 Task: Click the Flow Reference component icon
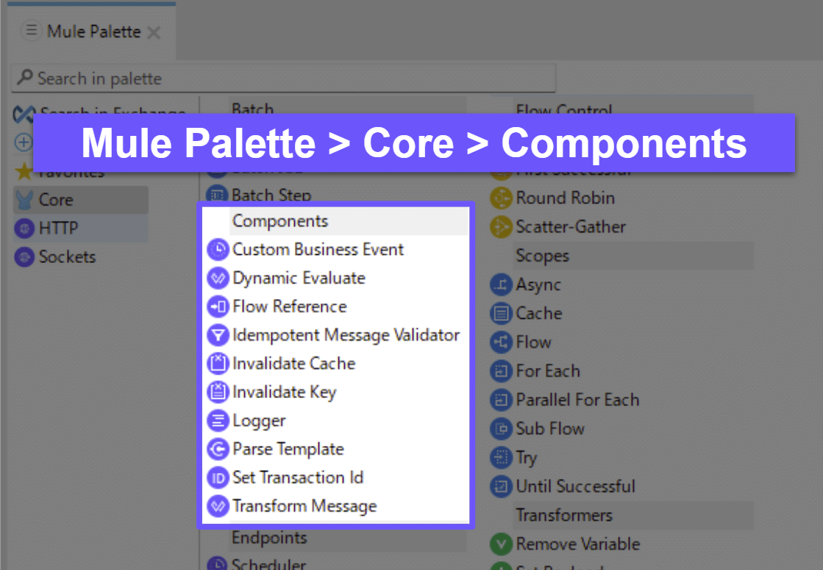[x=218, y=306]
